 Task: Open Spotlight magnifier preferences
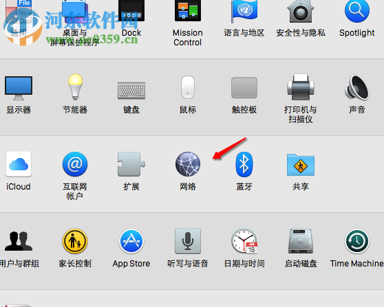[x=356, y=10]
